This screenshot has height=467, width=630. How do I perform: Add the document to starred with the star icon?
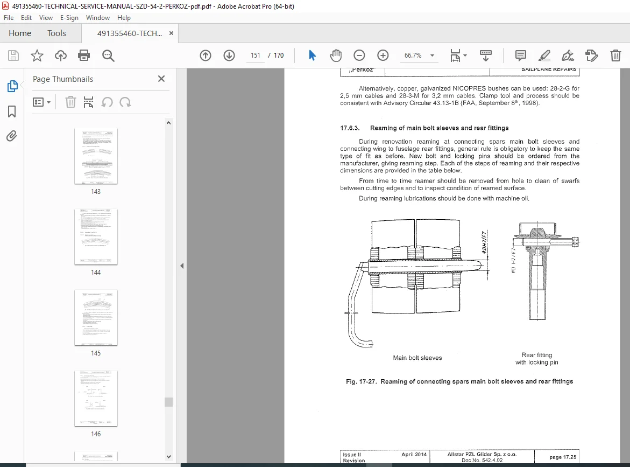pos(37,55)
